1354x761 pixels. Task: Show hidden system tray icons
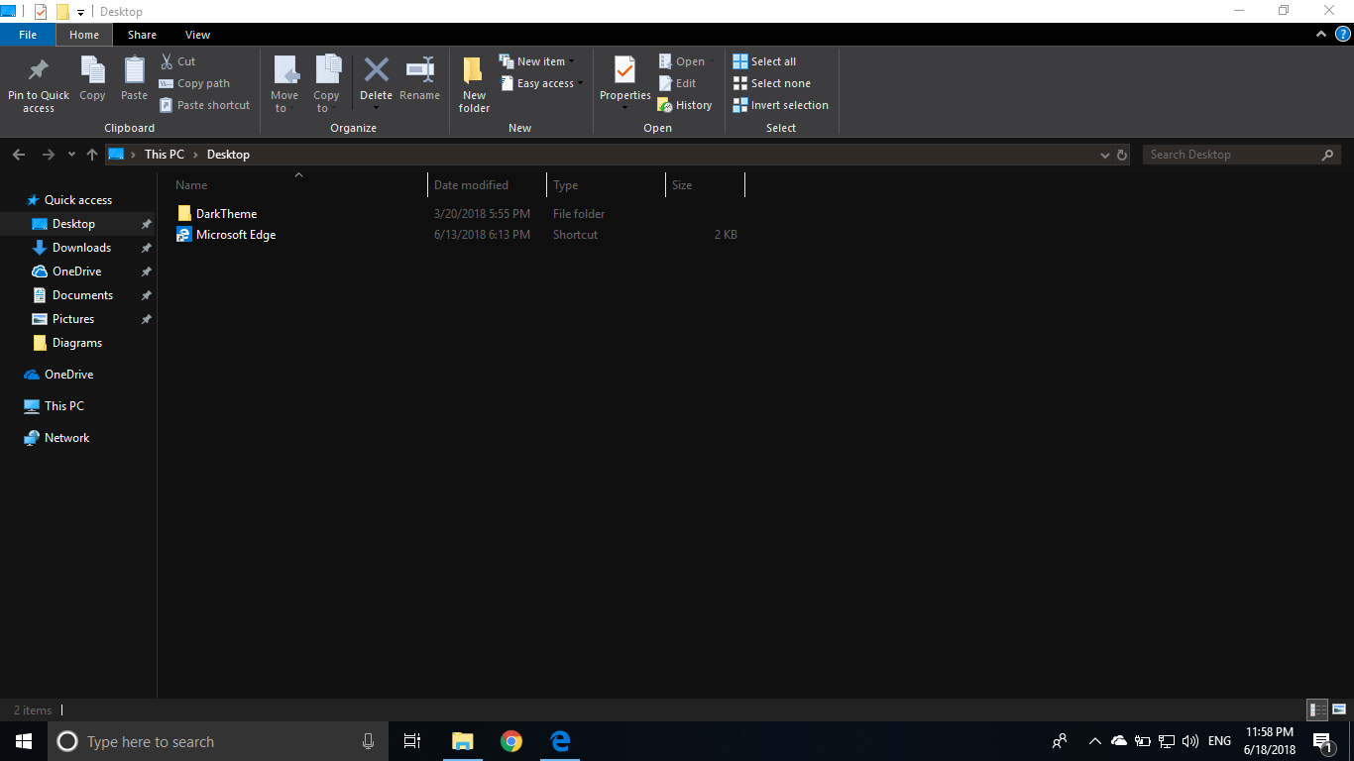[x=1095, y=741]
